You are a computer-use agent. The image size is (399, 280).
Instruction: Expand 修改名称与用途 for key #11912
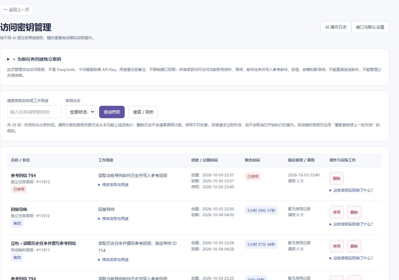[113, 219]
